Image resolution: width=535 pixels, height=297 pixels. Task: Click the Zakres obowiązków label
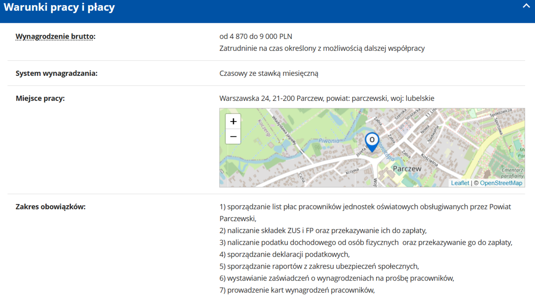(x=51, y=207)
